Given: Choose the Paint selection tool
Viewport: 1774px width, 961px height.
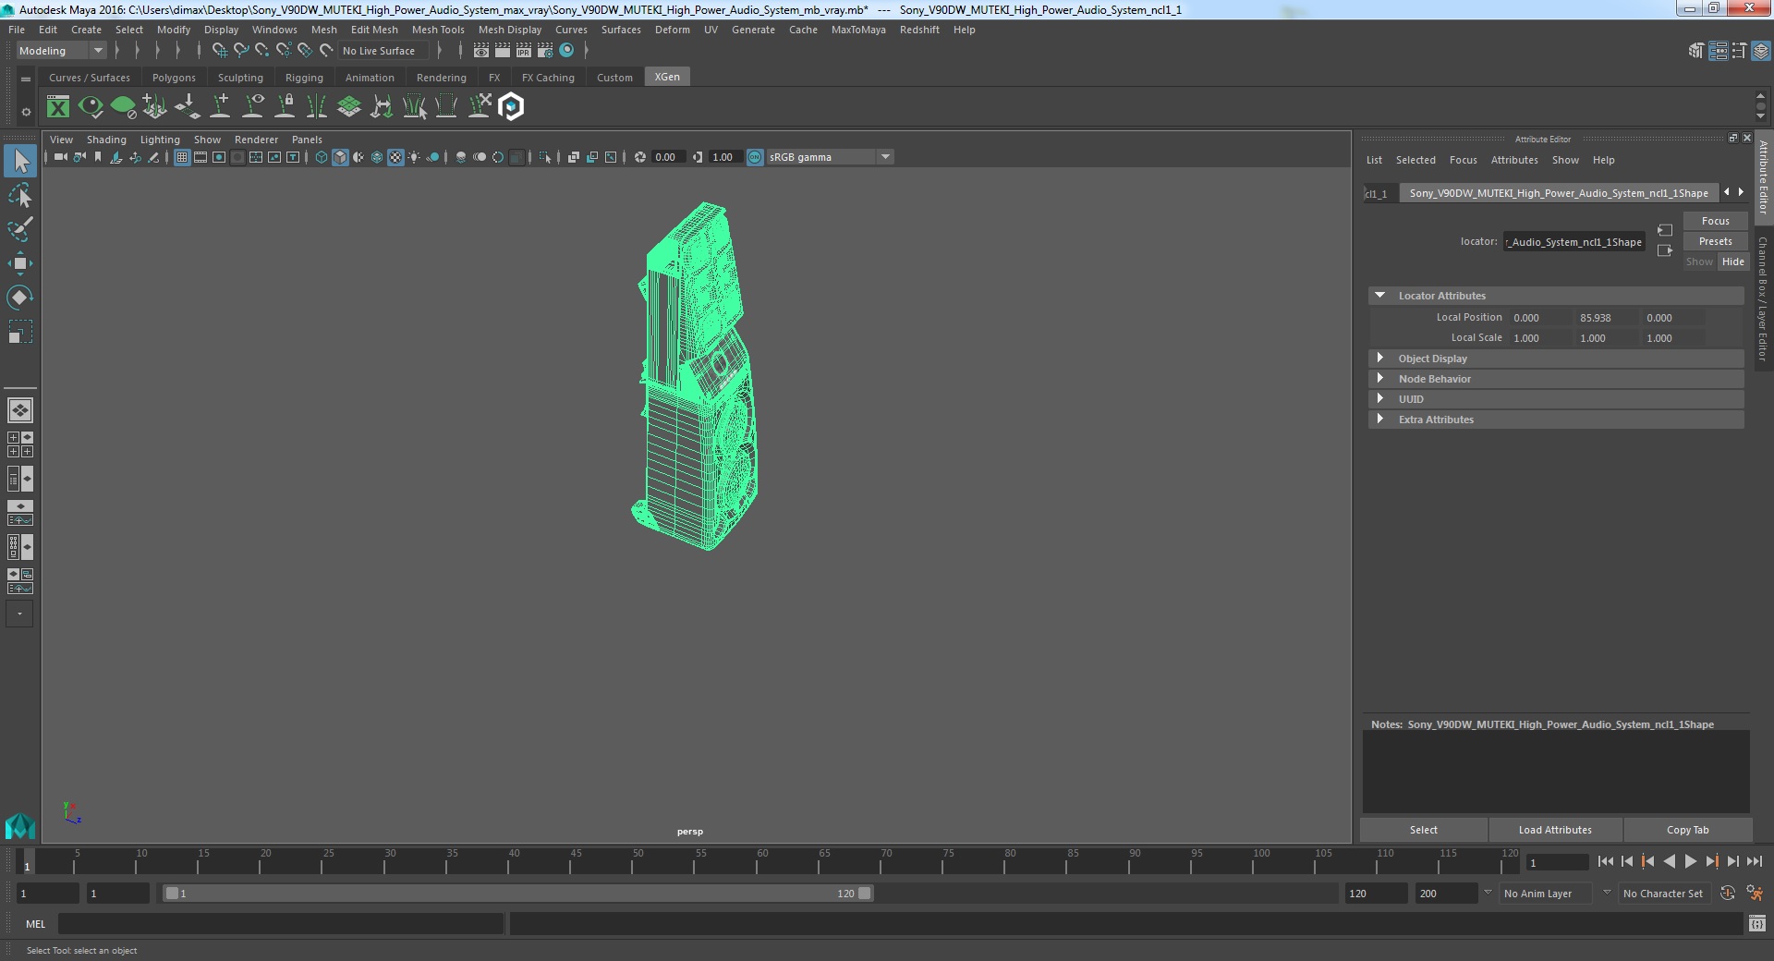Looking at the screenshot, I should [x=20, y=229].
